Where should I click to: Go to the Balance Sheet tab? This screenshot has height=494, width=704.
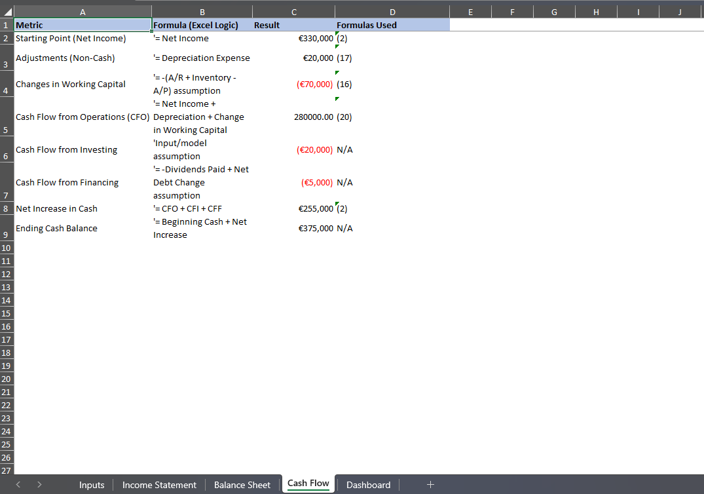pos(242,485)
